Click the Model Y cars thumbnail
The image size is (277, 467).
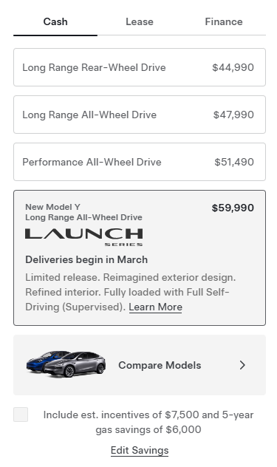pos(66,364)
